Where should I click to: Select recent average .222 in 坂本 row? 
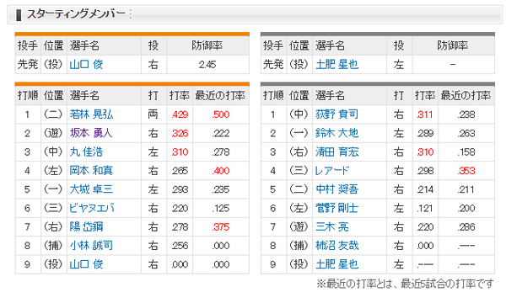[221, 133]
